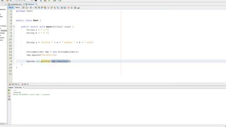Image resolution: width=226 pixels, height=127 pixels.
Task: Click the 'package test;' code line
Action: pos(24,11)
